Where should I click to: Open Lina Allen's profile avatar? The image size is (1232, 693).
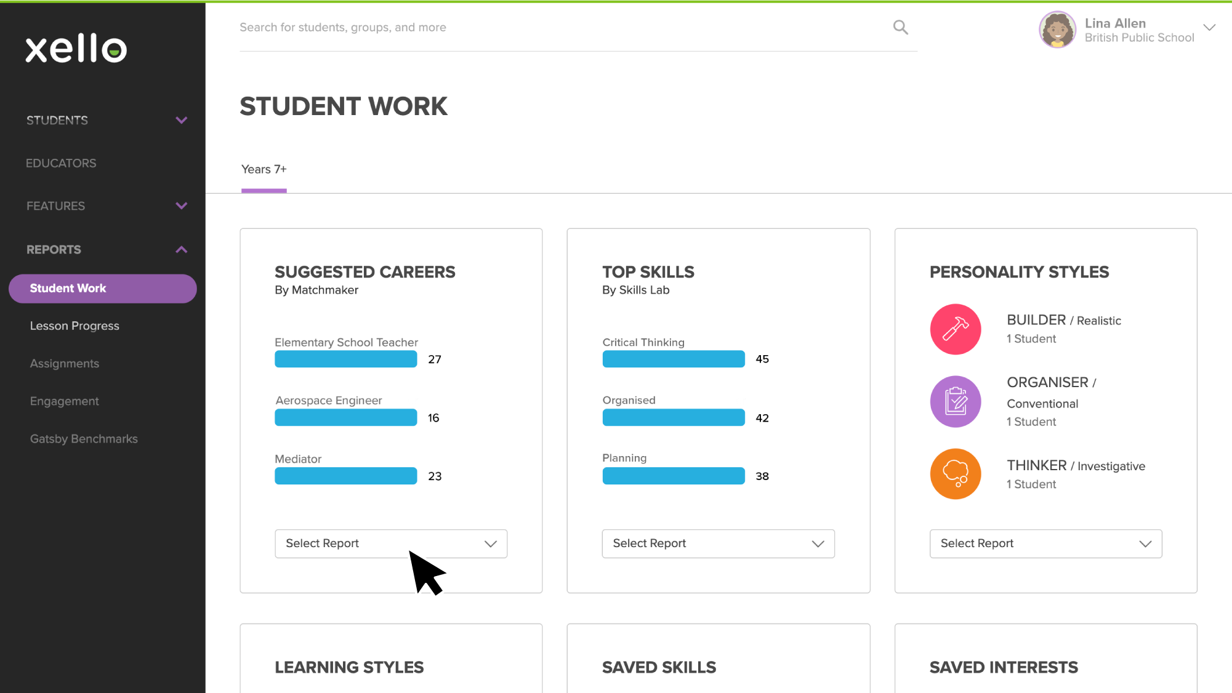1057,30
